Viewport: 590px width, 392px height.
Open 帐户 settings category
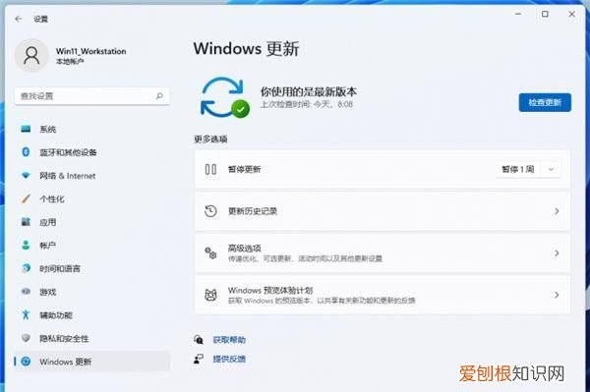(91, 246)
